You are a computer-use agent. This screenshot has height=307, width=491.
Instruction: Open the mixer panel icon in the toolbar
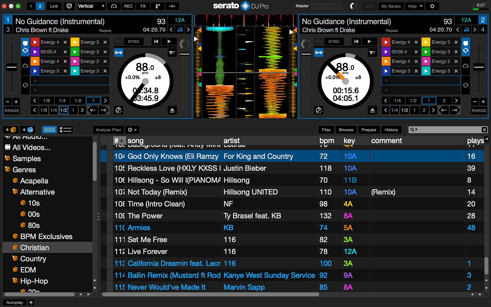tap(172, 6)
